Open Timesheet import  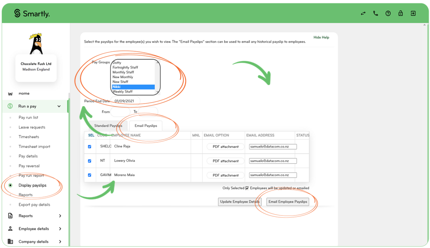tap(34, 147)
